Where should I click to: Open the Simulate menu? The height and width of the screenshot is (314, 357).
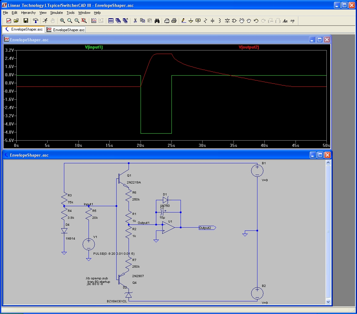point(56,13)
